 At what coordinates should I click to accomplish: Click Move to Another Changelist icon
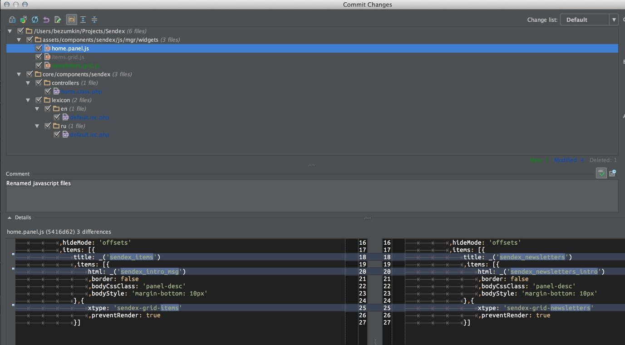[x=23, y=20]
